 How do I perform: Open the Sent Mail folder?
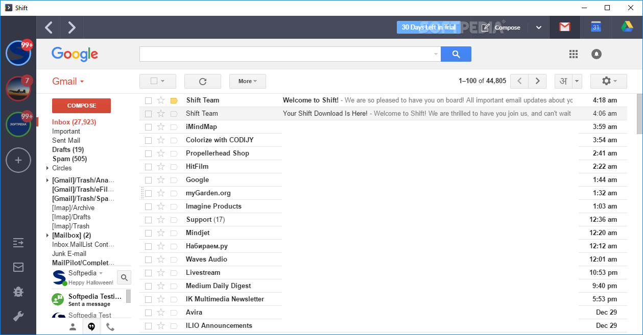66,141
